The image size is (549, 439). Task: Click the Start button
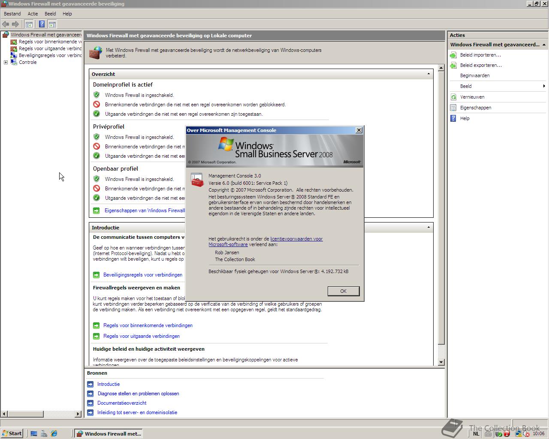coord(12,433)
